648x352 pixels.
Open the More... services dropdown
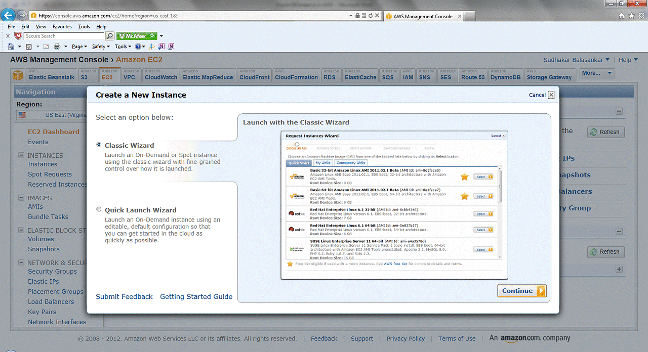tap(597, 73)
